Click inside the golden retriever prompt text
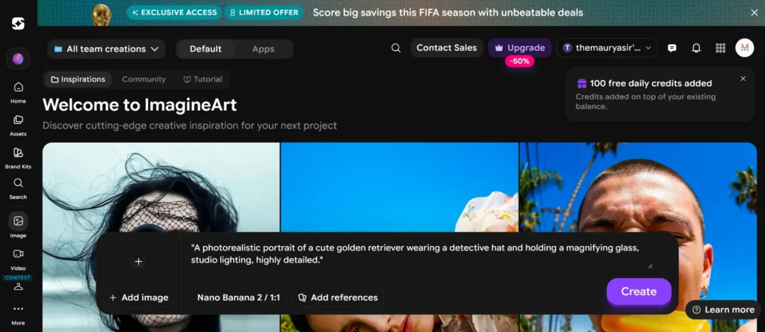765x332 pixels. coord(415,254)
